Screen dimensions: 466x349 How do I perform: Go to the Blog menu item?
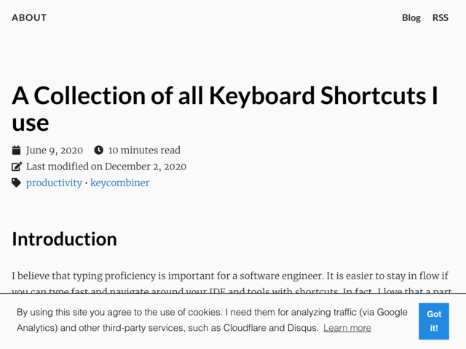411,17
